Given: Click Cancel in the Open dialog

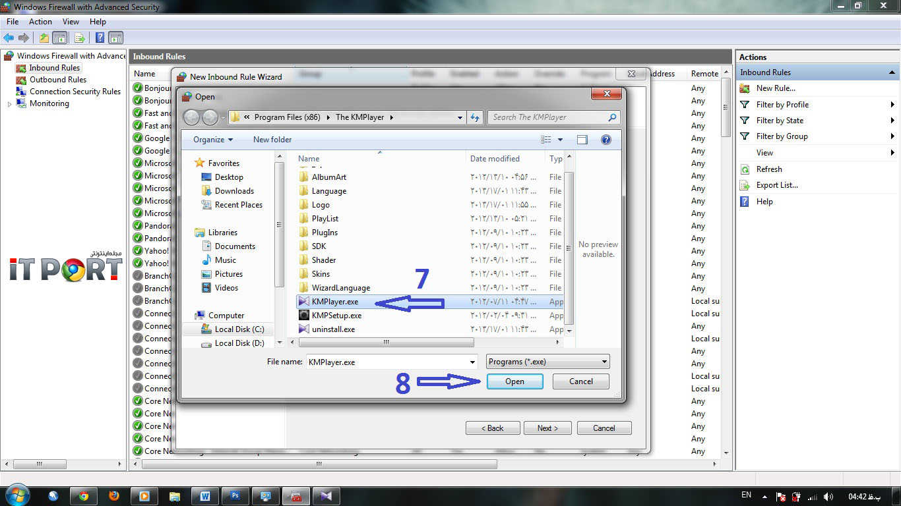Looking at the screenshot, I should [581, 381].
